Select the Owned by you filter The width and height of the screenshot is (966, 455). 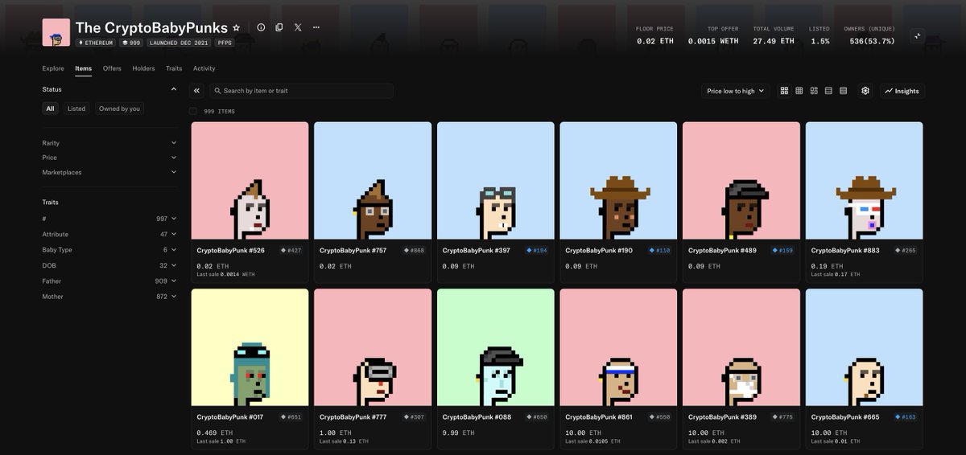(119, 109)
